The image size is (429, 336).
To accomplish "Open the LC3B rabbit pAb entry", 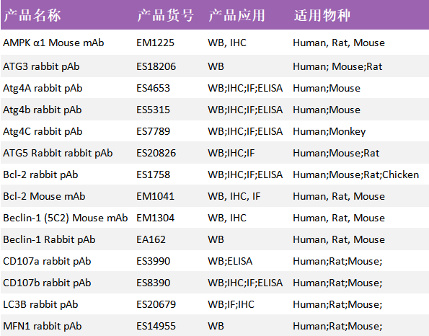I will click(40, 304).
